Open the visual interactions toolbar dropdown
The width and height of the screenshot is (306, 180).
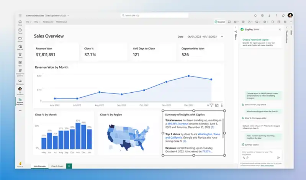tap(266, 22)
